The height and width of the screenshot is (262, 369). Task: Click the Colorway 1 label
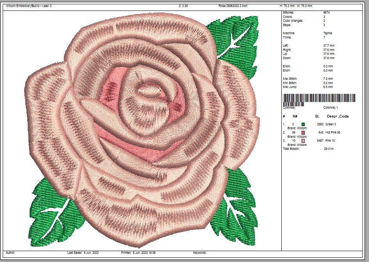pos(330,107)
